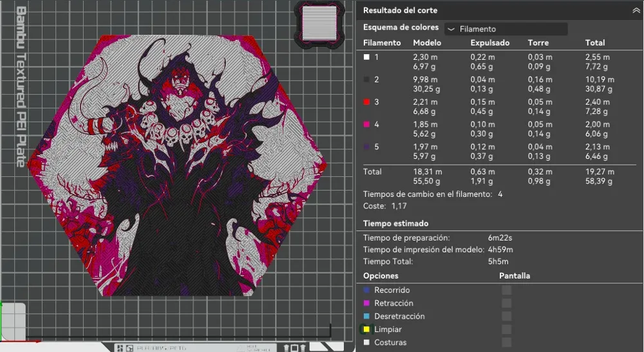Select the prime tower in the plate corner
Image resolution: width=644 pixels, height=352 pixels.
click(x=319, y=23)
